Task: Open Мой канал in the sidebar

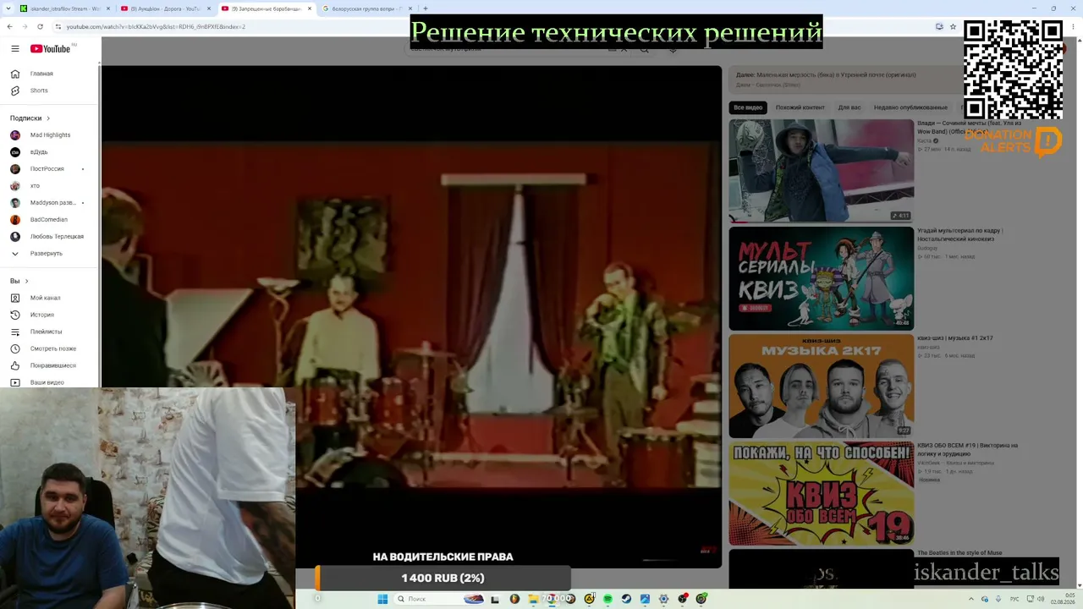Action: click(x=51, y=298)
